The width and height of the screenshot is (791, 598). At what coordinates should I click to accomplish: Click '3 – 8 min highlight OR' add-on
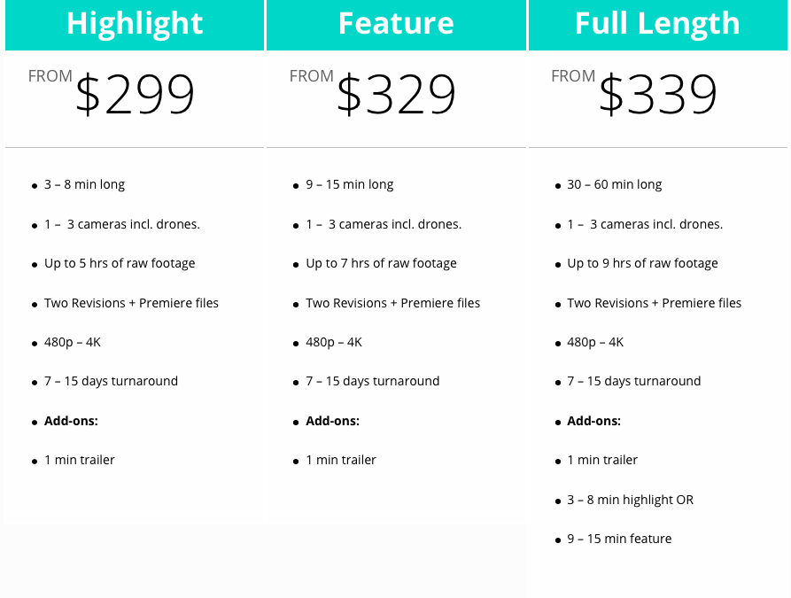tap(630, 500)
